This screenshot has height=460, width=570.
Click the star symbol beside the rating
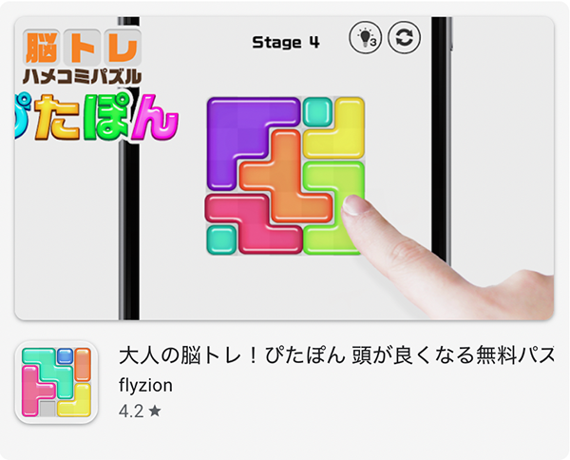[x=155, y=412]
